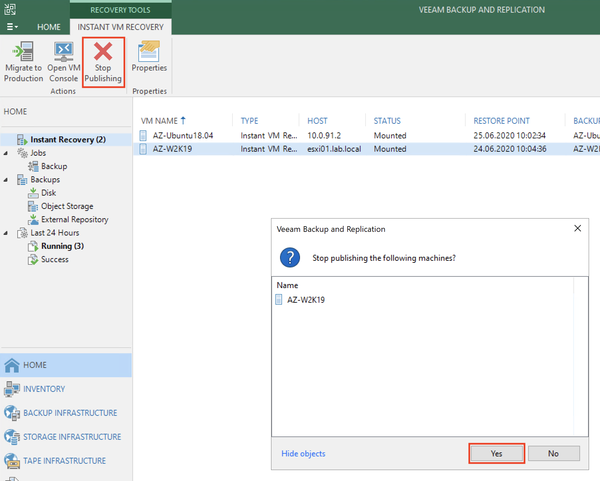Viewport: 600px width, 481px height.
Task: Click the Backup Infrastructure globe icon
Action: point(12,413)
